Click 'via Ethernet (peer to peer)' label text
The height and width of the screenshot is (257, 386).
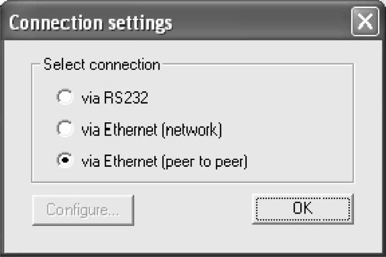click(164, 161)
